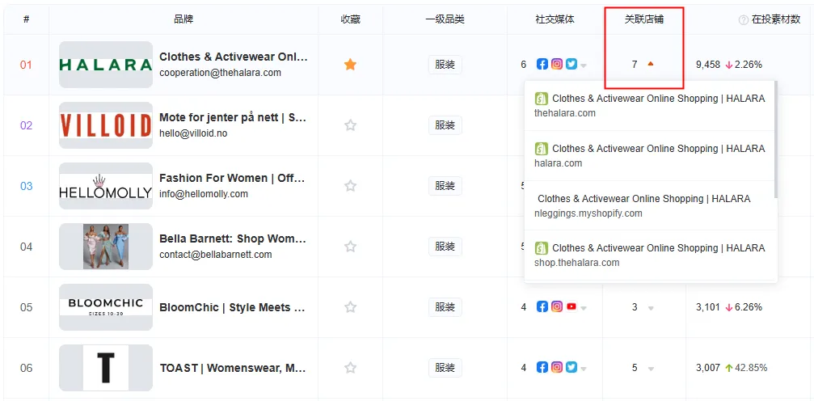
Task: Favorite the Hello Molly brand star
Action: 350,186
